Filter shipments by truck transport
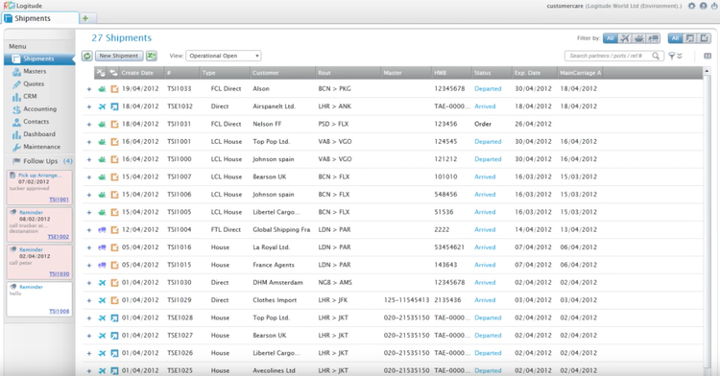Viewport: 720px width, 376px height. coord(653,38)
